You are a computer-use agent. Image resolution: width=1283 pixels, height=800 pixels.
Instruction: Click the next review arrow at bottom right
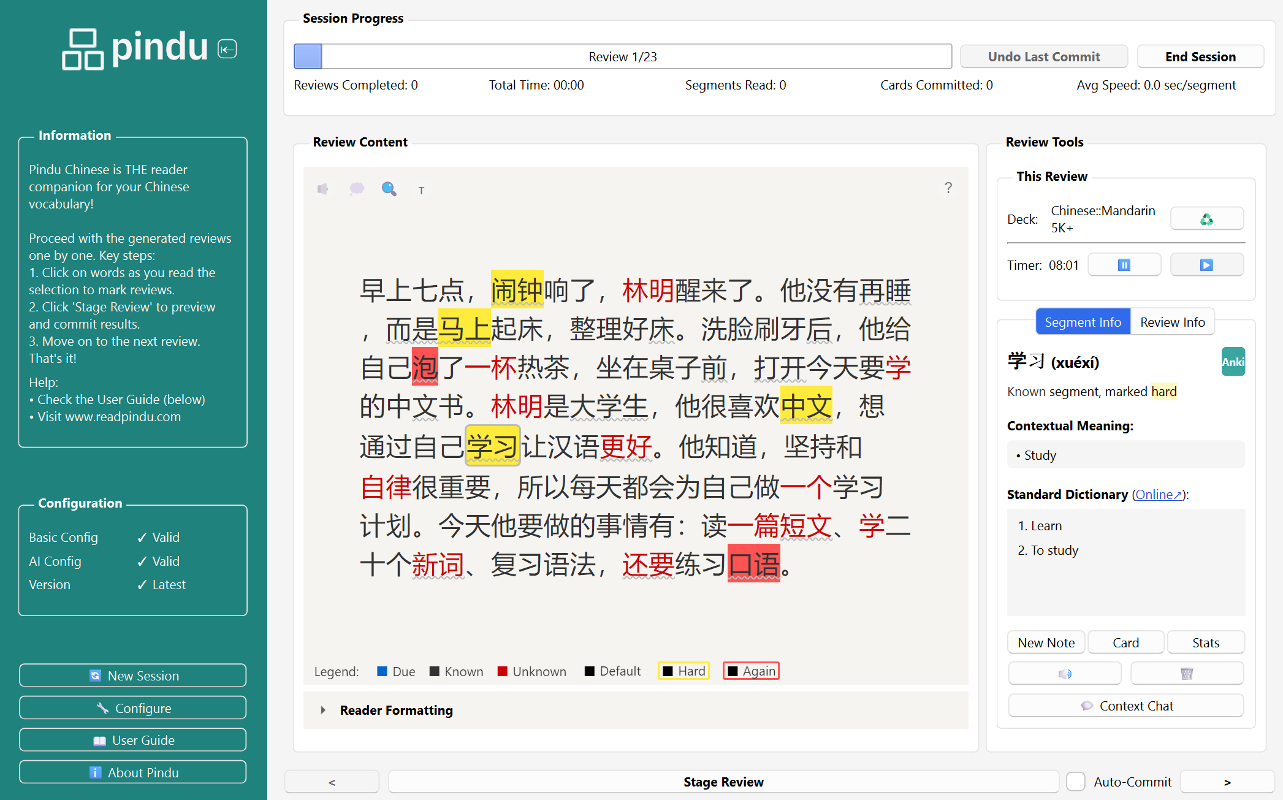(x=1227, y=782)
